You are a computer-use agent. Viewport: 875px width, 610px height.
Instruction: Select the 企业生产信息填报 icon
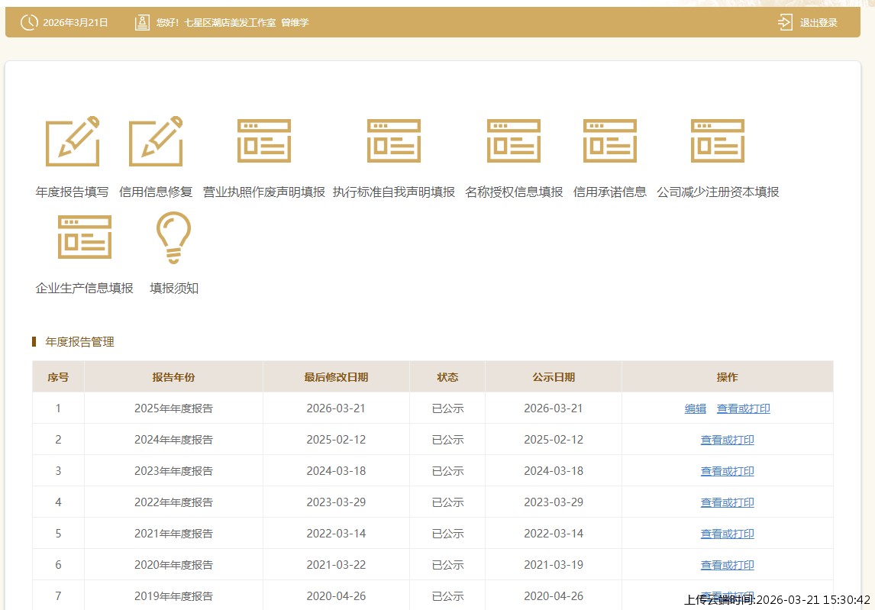click(x=85, y=237)
